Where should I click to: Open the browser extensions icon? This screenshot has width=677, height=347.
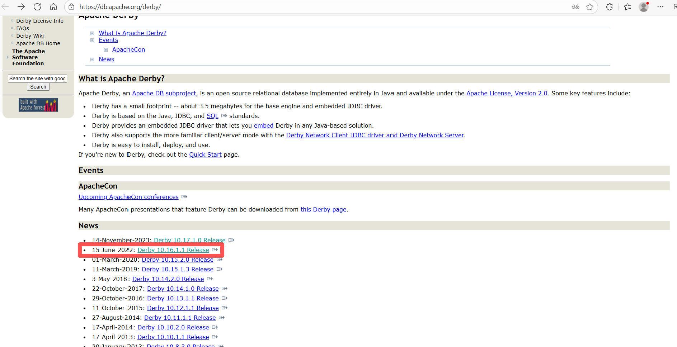point(609,7)
